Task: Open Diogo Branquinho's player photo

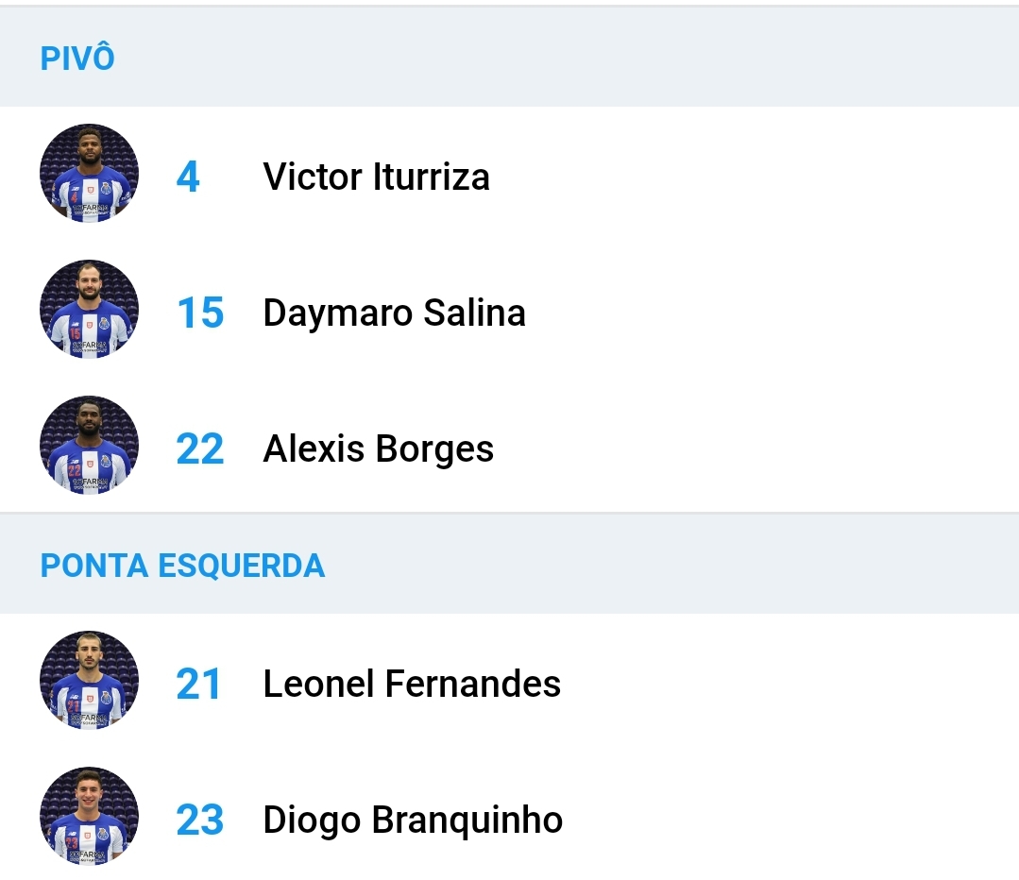Action: coord(89,817)
